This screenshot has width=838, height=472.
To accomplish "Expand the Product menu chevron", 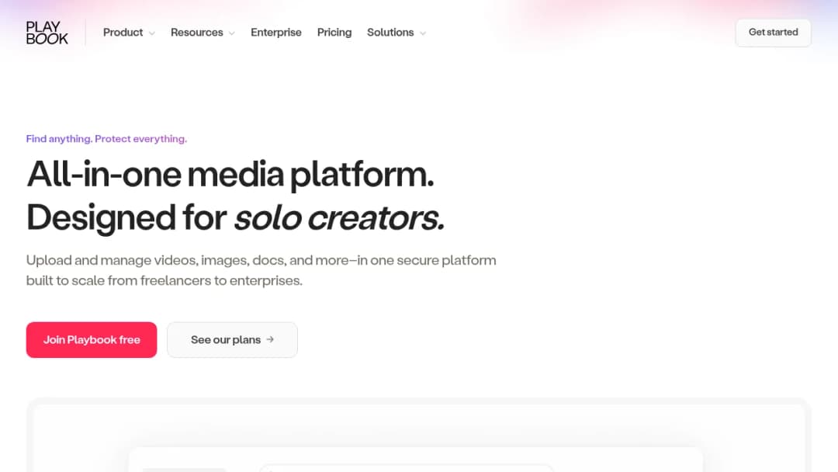I will [x=152, y=33].
